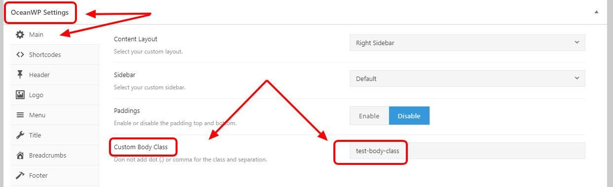This screenshot has width=613, height=187.
Task: Click the Footer hammer icon
Action: 20,175
